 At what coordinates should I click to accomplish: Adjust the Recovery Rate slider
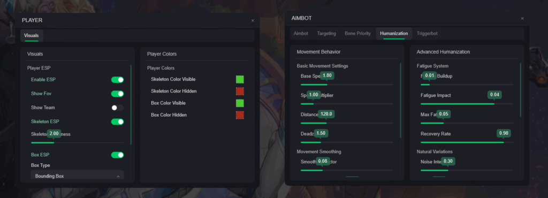pyautogui.click(x=467, y=142)
